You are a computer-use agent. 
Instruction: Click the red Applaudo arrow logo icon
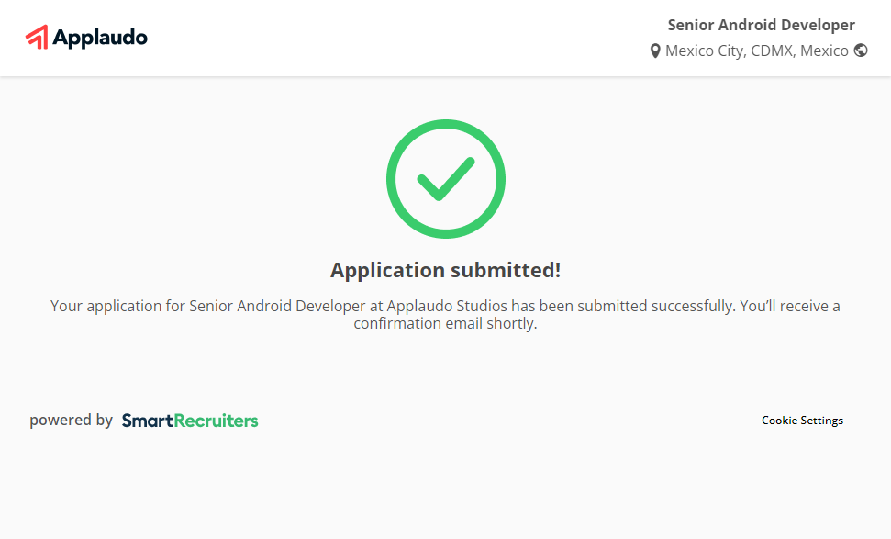tap(37, 37)
